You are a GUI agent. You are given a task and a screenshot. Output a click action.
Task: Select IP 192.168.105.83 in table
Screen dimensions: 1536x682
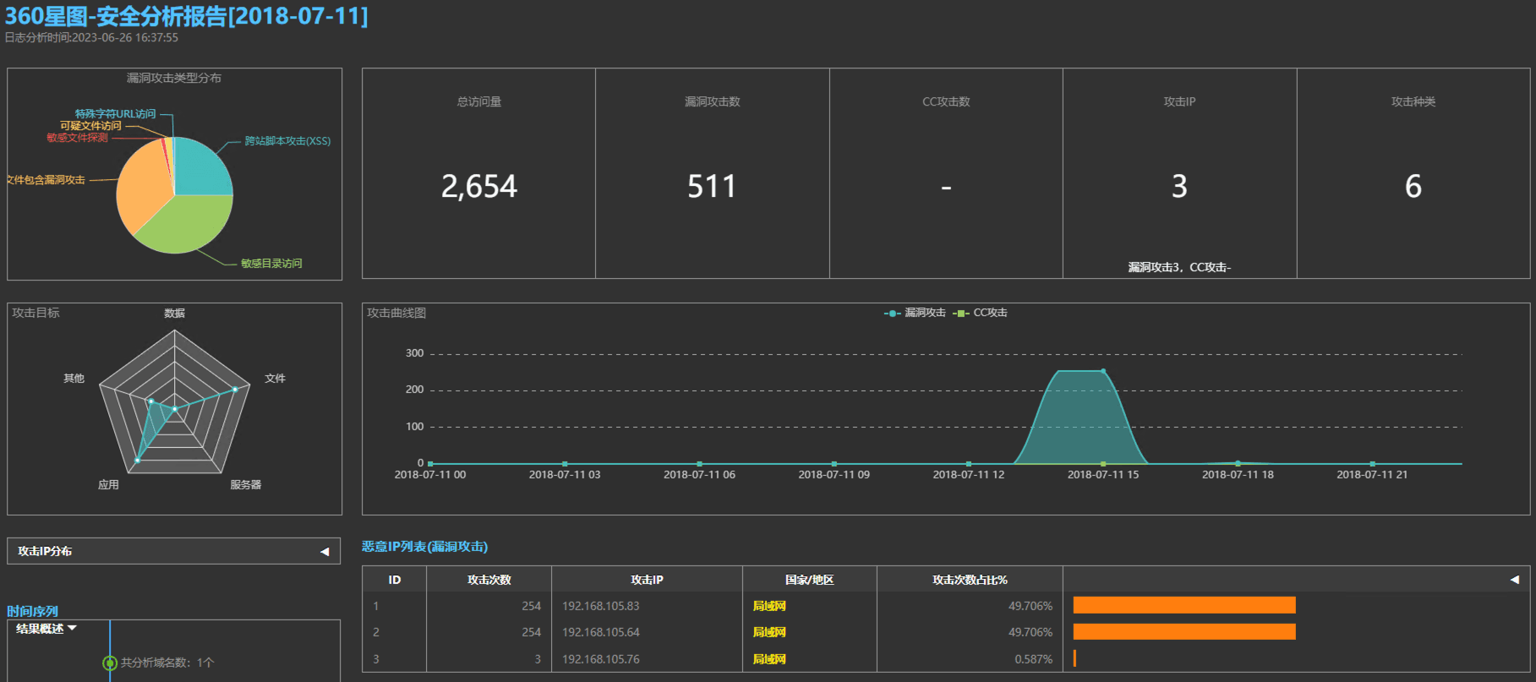coord(600,606)
